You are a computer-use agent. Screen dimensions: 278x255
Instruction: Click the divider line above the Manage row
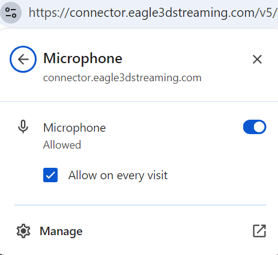pyautogui.click(x=141, y=205)
